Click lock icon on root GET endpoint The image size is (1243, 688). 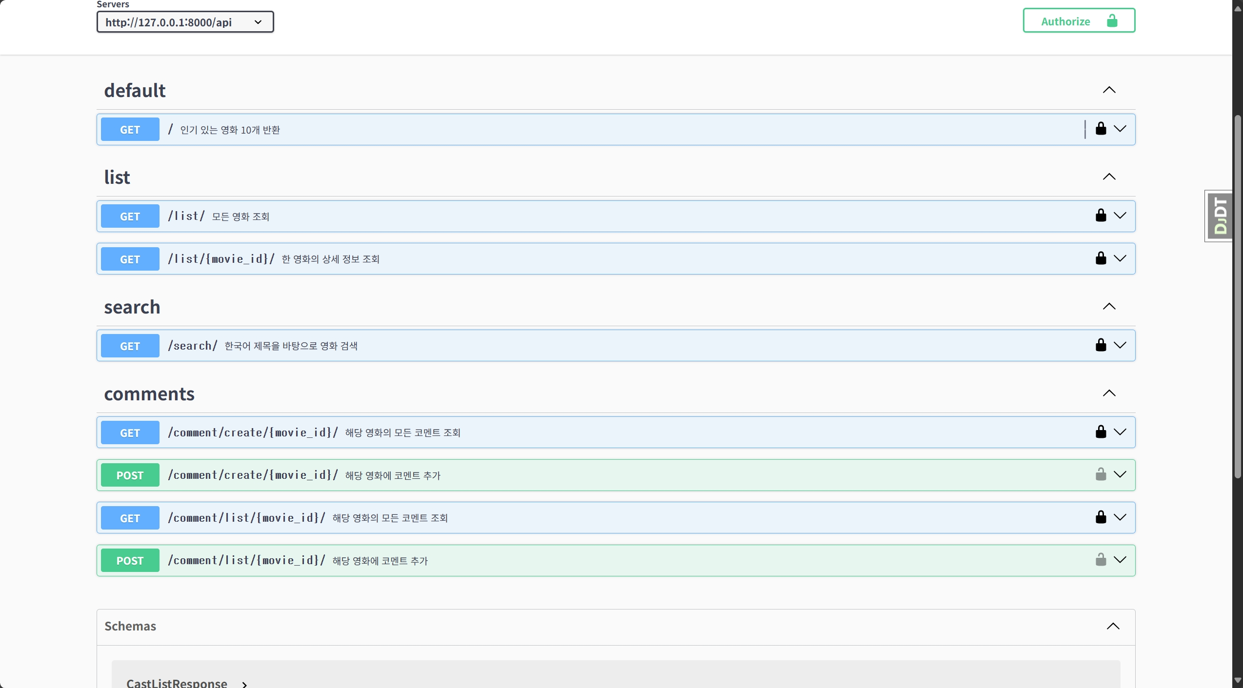tap(1101, 129)
